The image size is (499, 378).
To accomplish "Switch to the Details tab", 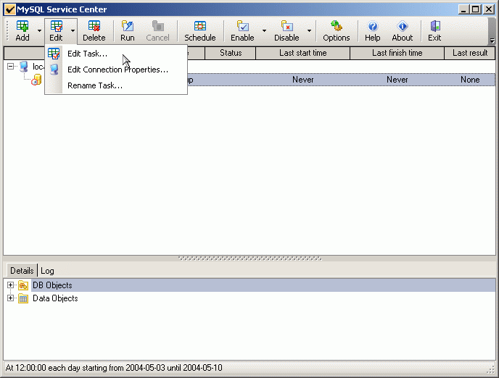I will click(22, 271).
